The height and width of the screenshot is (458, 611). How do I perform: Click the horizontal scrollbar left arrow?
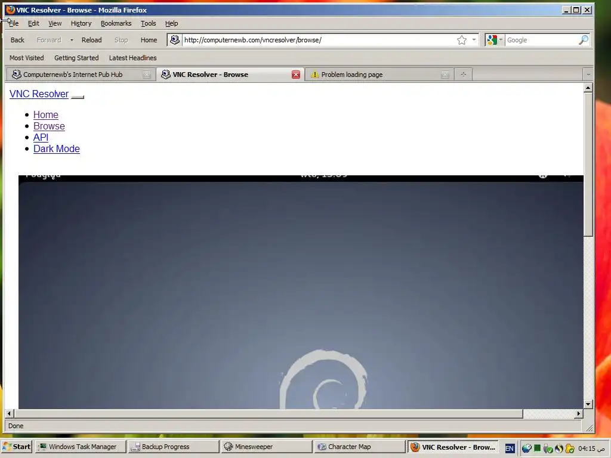click(10, 413)
